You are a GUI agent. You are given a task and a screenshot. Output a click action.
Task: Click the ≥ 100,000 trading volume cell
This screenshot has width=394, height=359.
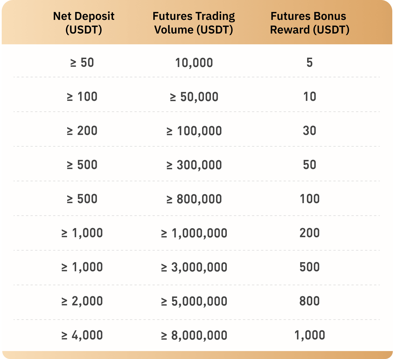click(194, 131)
